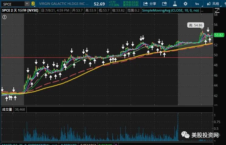Viewport: 226px width, 145px height.
Task: Click the 50 price axis label
Action: [x=216, y=55]
